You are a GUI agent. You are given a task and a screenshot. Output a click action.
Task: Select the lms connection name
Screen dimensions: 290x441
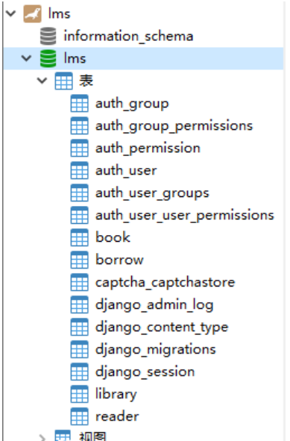point(59,13)
